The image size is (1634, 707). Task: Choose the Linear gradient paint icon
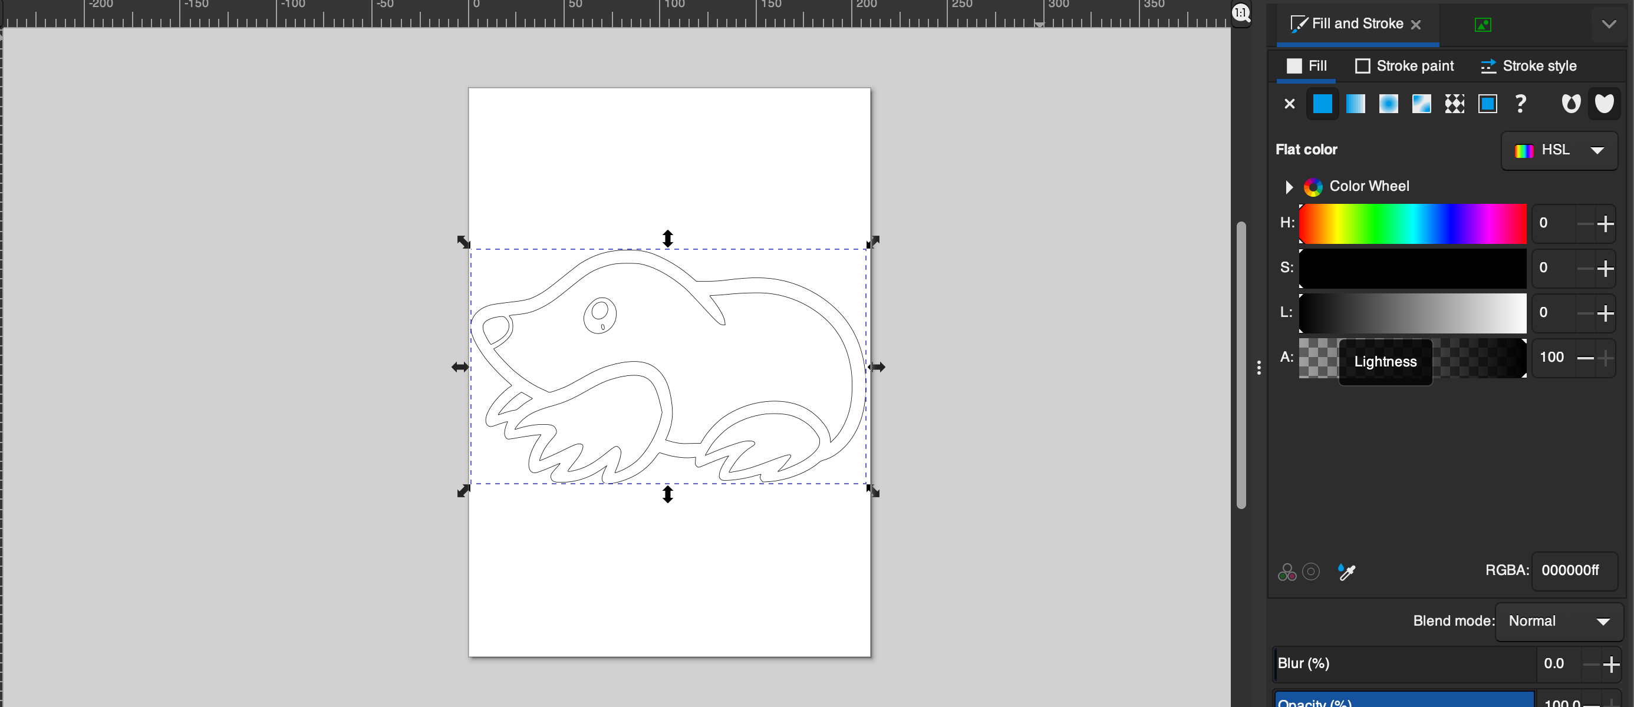point(1356,104)
